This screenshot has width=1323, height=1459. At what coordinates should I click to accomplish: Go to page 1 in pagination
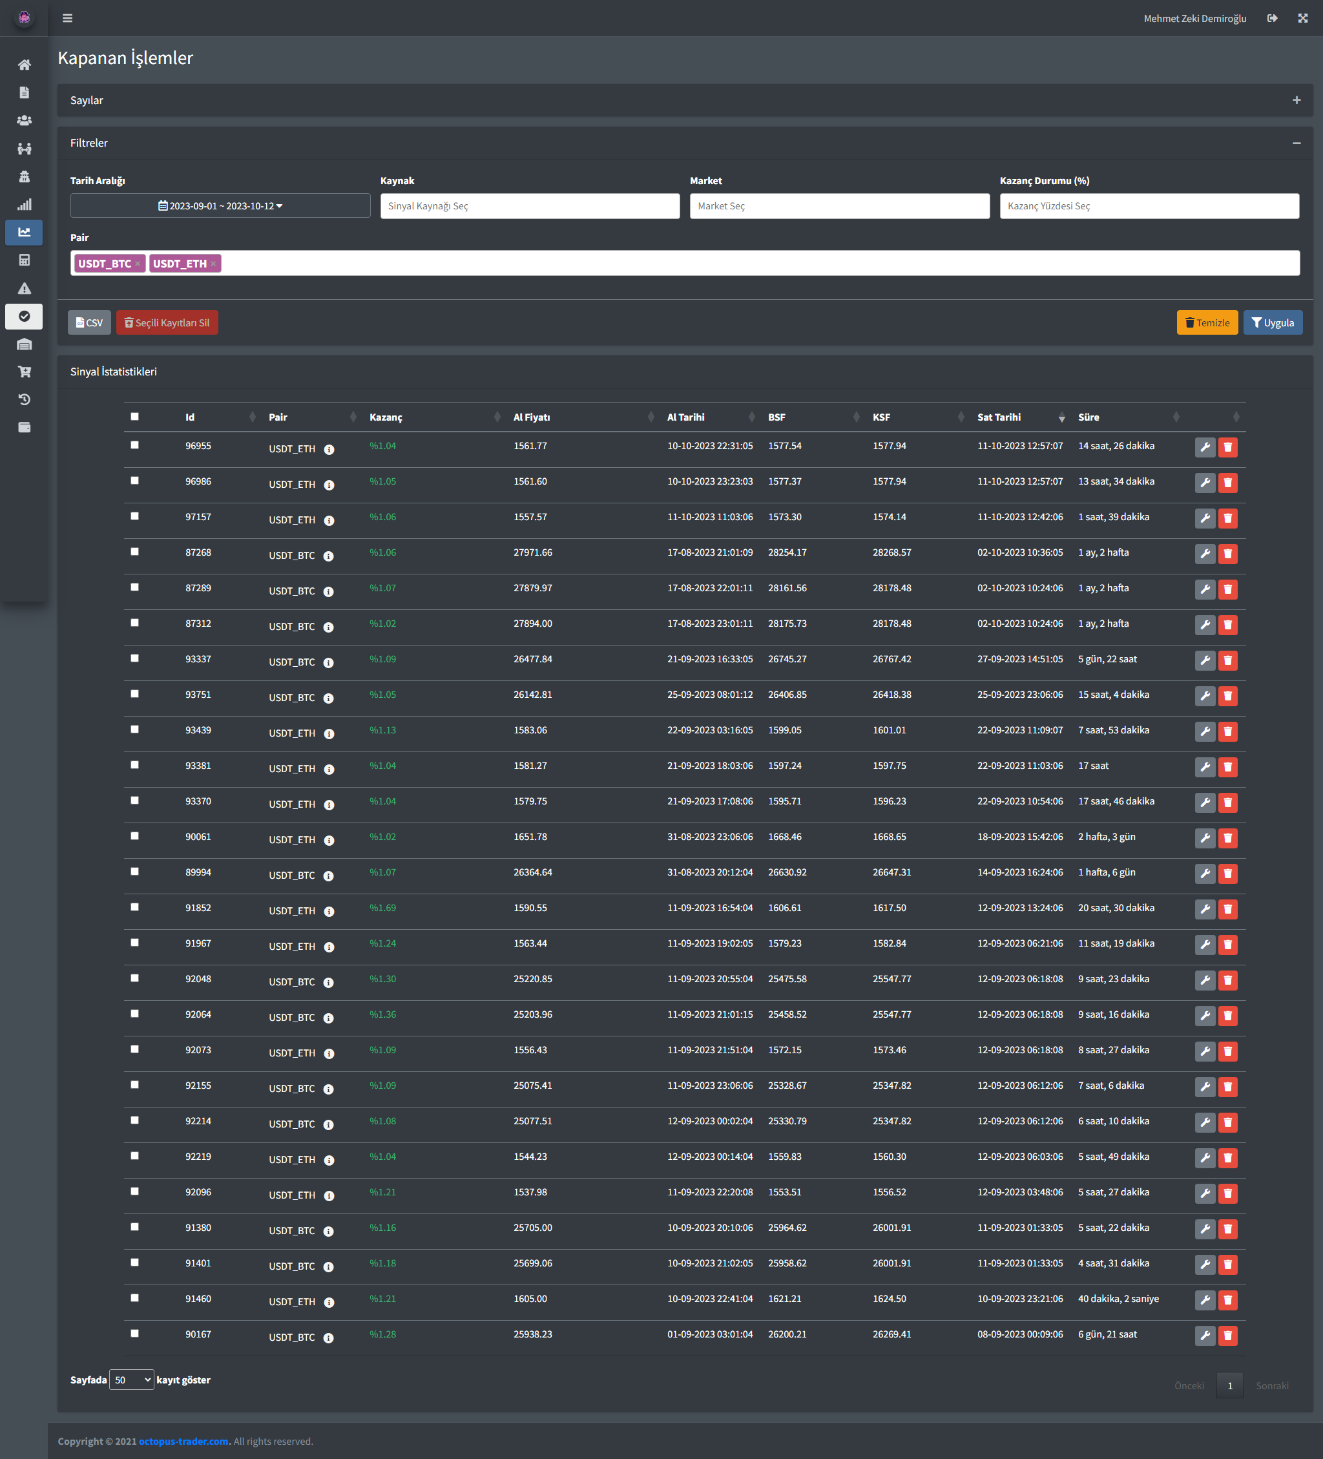[1230, 1385]
